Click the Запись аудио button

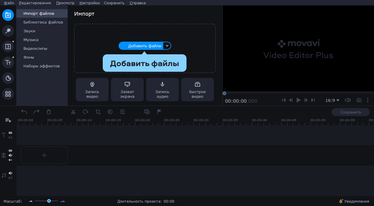point(162,89)
